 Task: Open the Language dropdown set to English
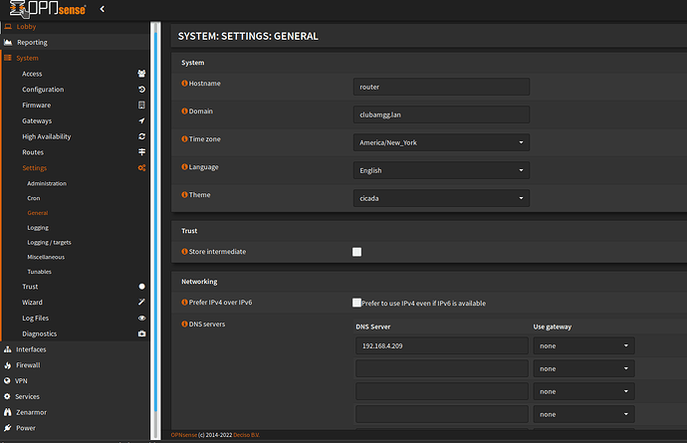(441, 170)
